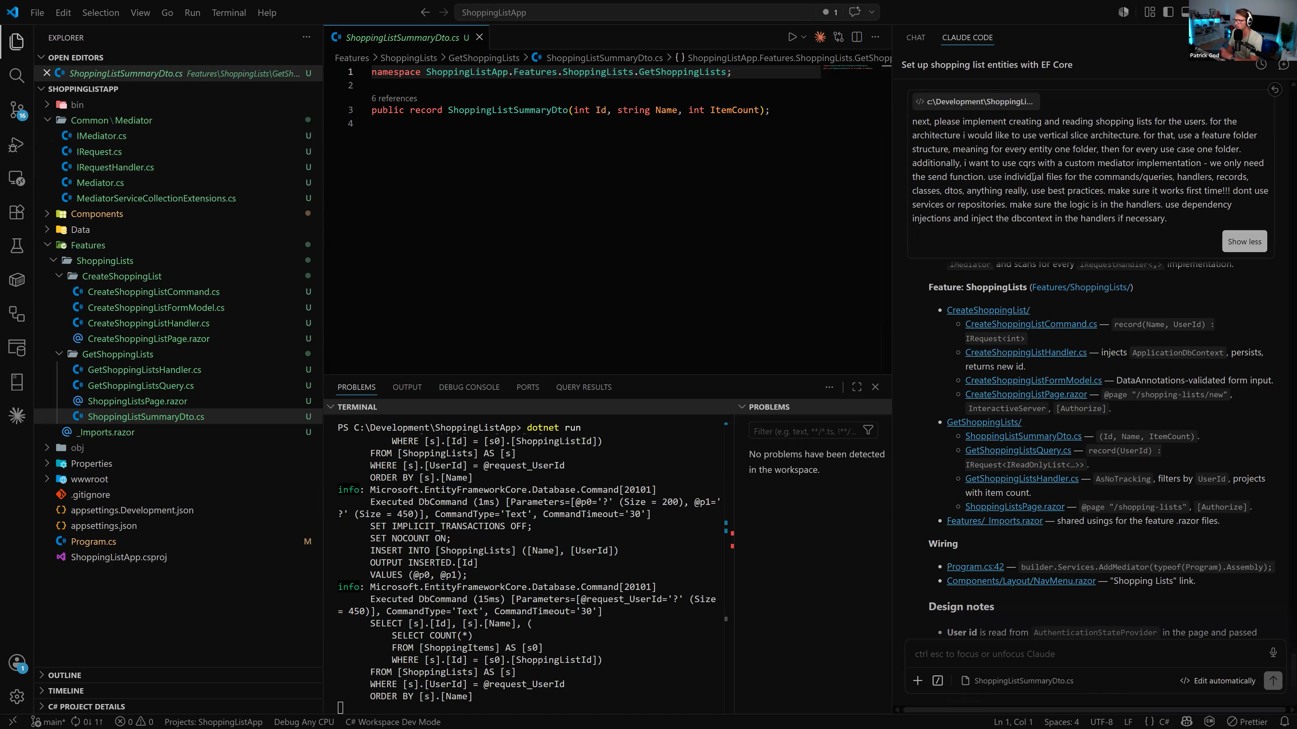Open Extensions view in activity bar
The width and height of the screenshot is (1297, 729).
point(17,212)
